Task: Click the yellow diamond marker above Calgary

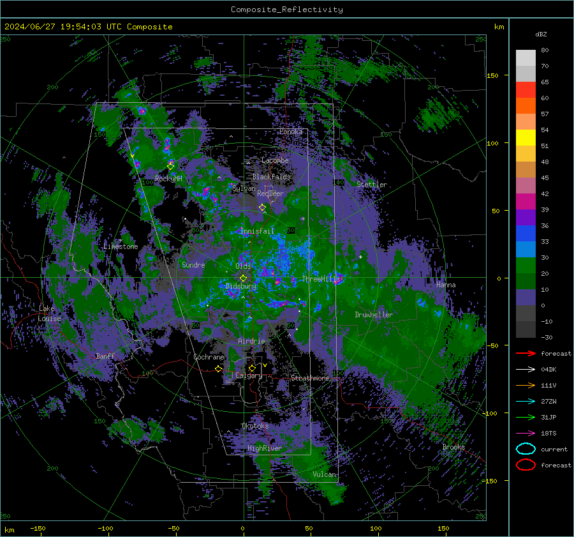Action: click(x=252, y=368)
